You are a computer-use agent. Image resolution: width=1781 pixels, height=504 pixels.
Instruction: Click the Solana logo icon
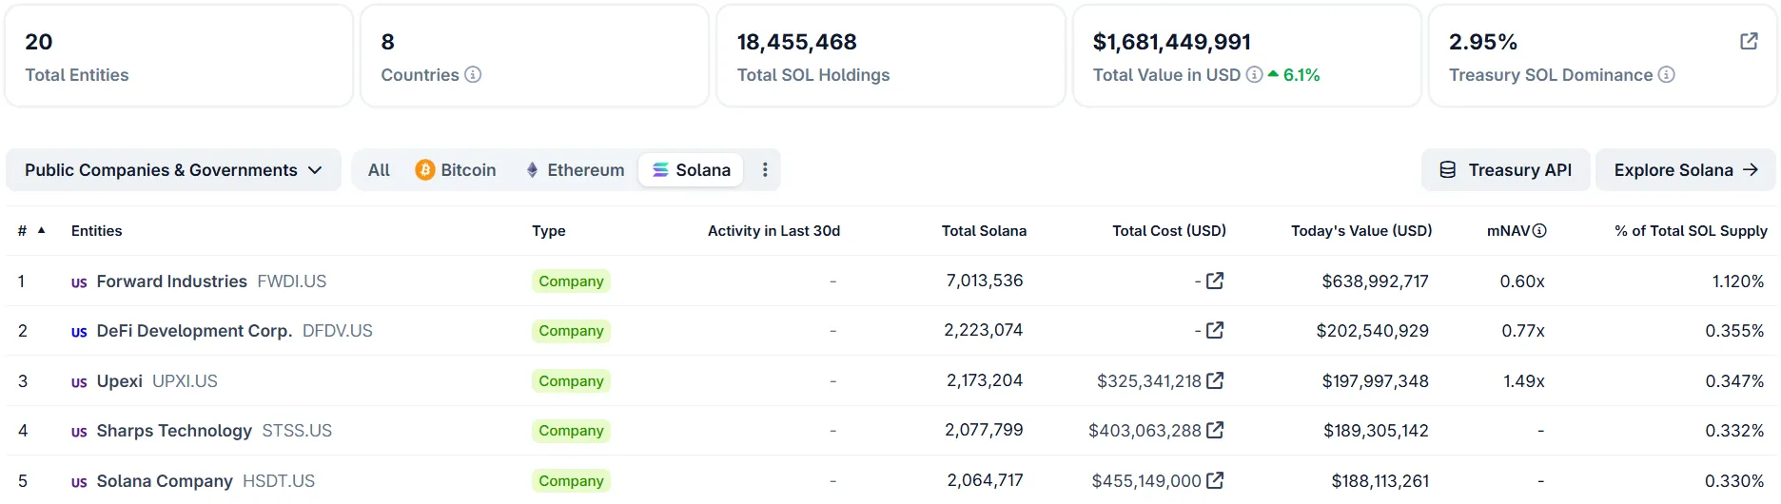[x=660, y=169]
